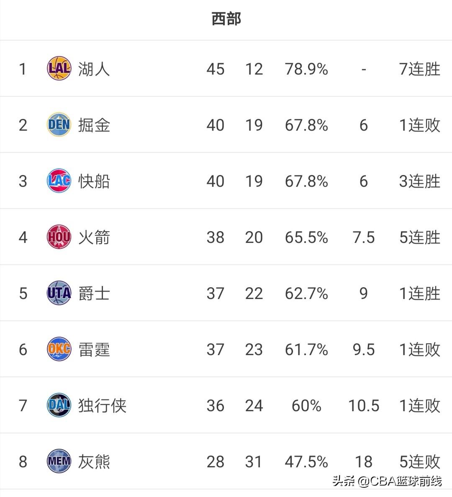Open the 独行侠 team name link
The height and width of the screenshot is (497, 452).
[102, 406]
